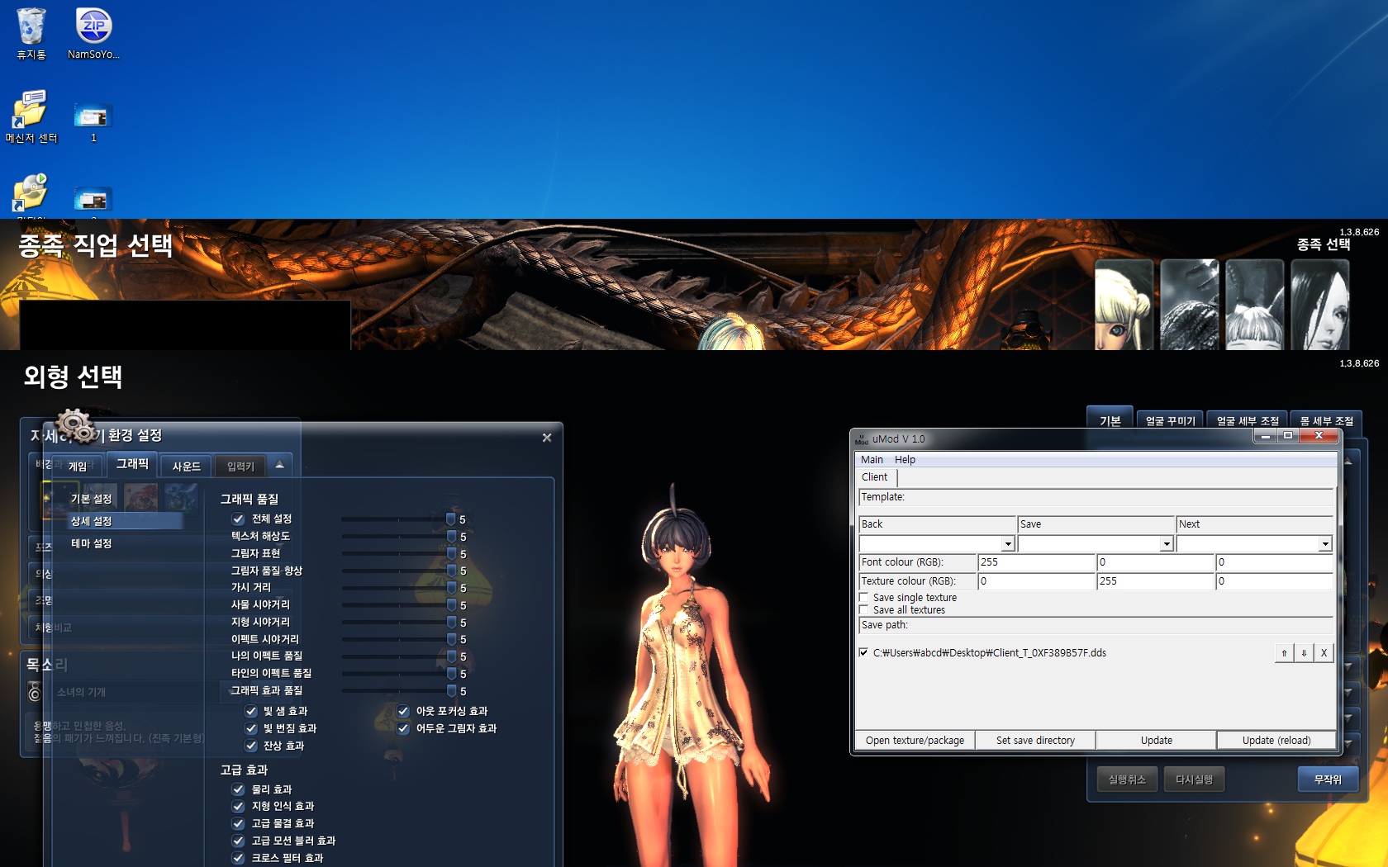Close the 환경 설정 settings panel
Viewport: 1388px width, 867px height.
coord(546,438)
